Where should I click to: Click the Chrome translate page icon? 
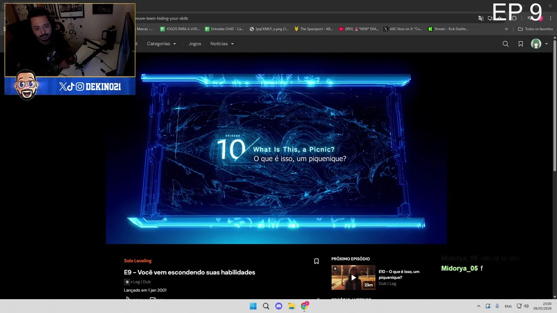[481, 18]
